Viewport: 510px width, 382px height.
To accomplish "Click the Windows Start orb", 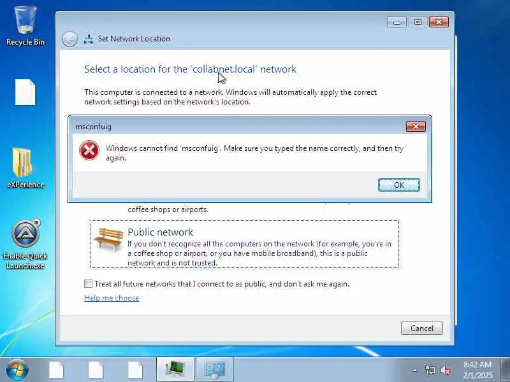I will point(17,369).
